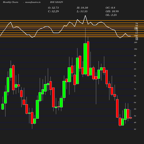Click the 79 price axis label
The width and height of the screenshot is (144, 144).
135,82
